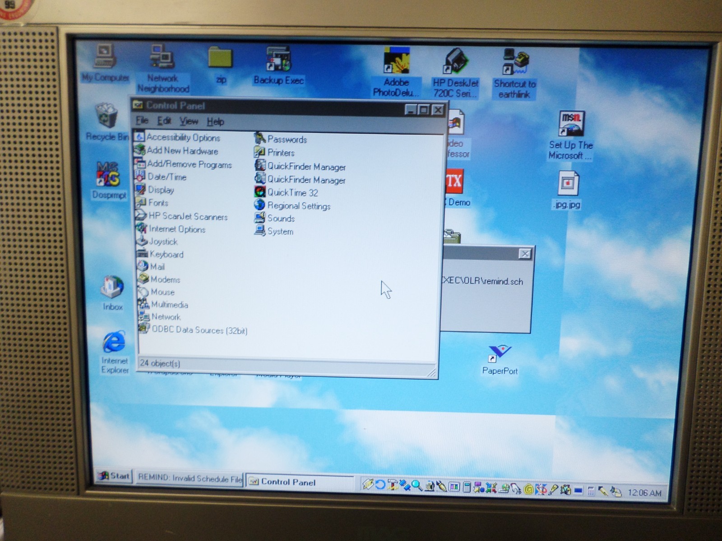Image resolution: width=722 pixels, height=541 pixels.
Task: Select the Dosprmpt desktop icon
Action: pos(109,180)
